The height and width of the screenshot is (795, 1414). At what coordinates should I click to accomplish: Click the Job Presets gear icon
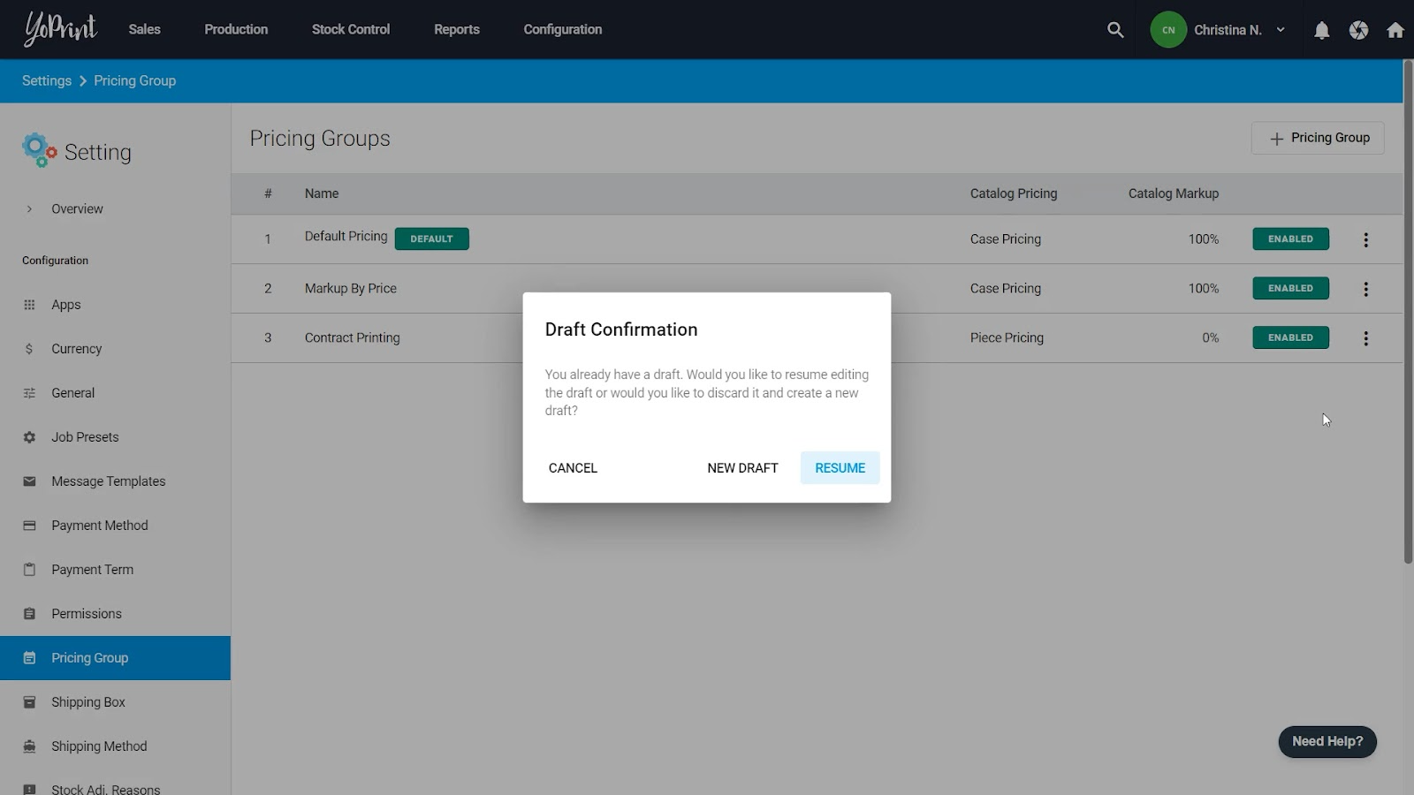(29, 437)
